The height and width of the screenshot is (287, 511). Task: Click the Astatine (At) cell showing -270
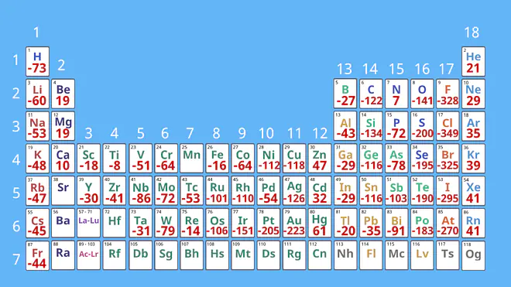pyautogui.click(x=448, y=224)
